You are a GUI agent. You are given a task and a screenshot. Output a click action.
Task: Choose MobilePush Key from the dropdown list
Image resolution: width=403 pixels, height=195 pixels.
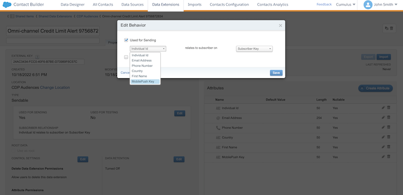pos(145,81)
